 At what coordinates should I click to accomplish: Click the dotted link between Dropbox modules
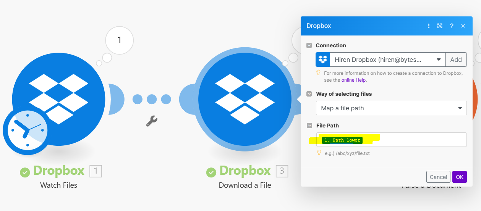[x=152, y=99]
